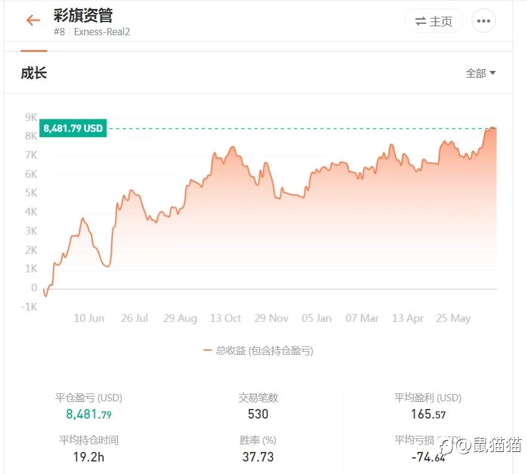Click the 10 Jun date axis label

click(89, 318)
